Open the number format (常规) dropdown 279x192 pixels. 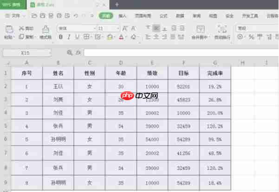(258, 28)
